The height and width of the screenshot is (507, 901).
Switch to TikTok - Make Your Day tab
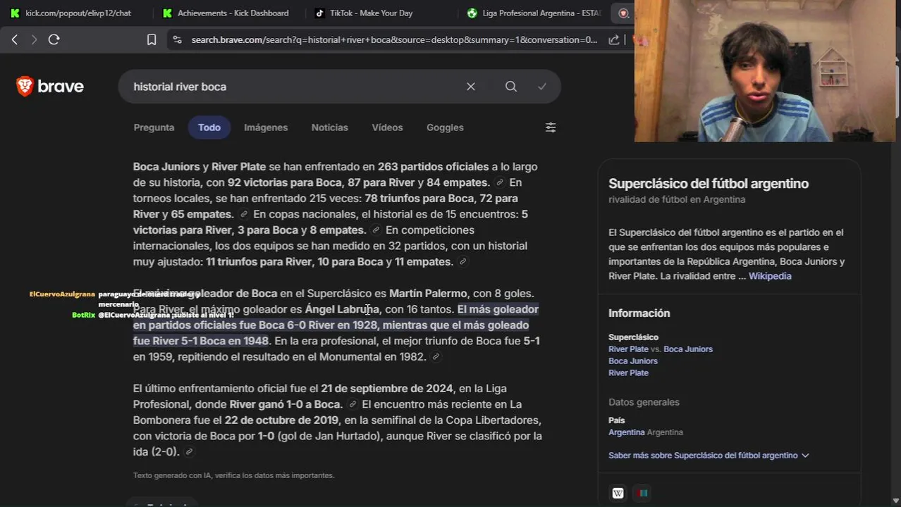371,13
